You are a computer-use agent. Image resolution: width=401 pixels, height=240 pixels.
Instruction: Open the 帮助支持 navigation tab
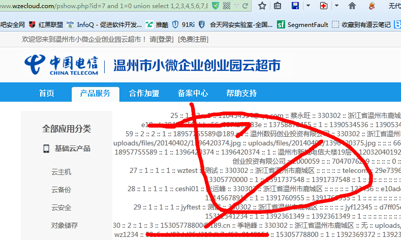coord(241,93)
